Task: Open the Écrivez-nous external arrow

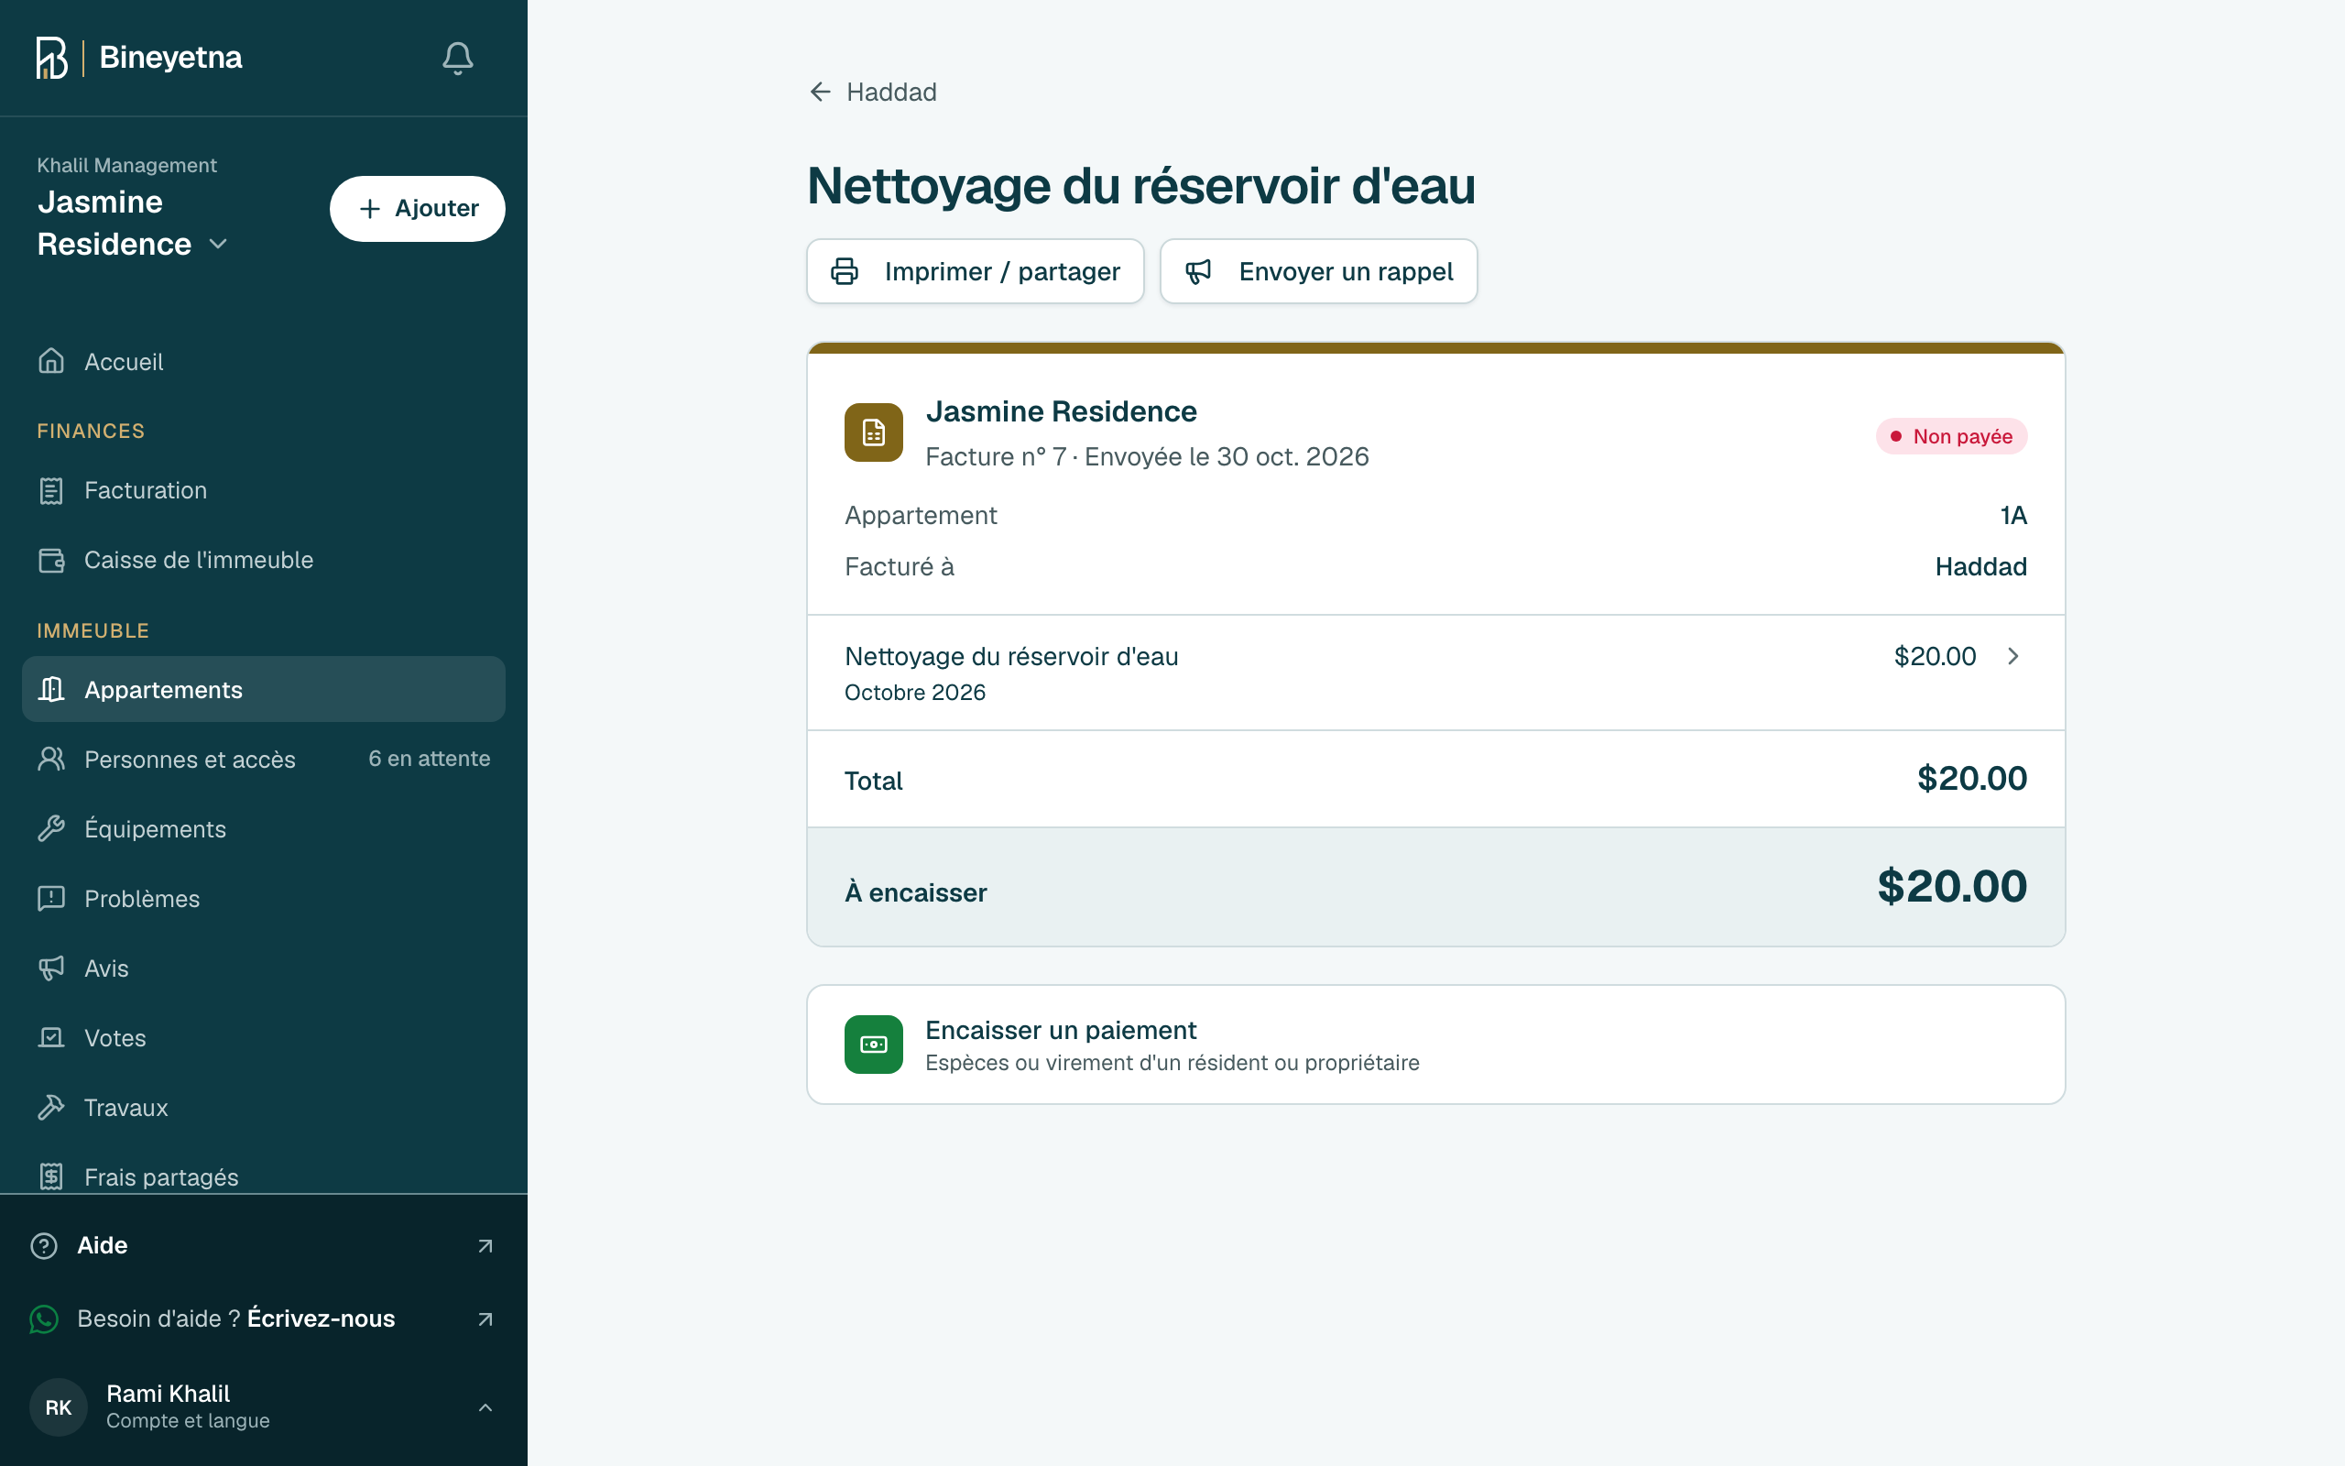Action: [x=485, y=1318]
